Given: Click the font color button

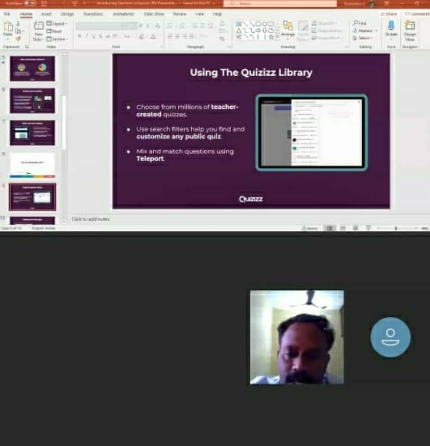Looking at the screenshot, I should pyautogui.click(x=153, y=36).
